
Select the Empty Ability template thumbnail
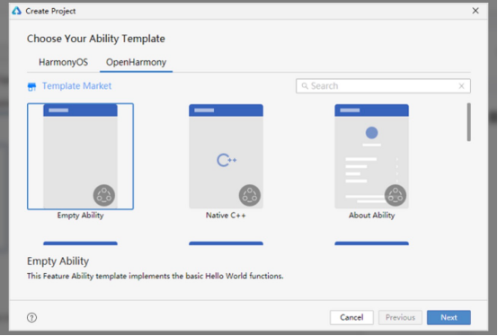point(80,156)
